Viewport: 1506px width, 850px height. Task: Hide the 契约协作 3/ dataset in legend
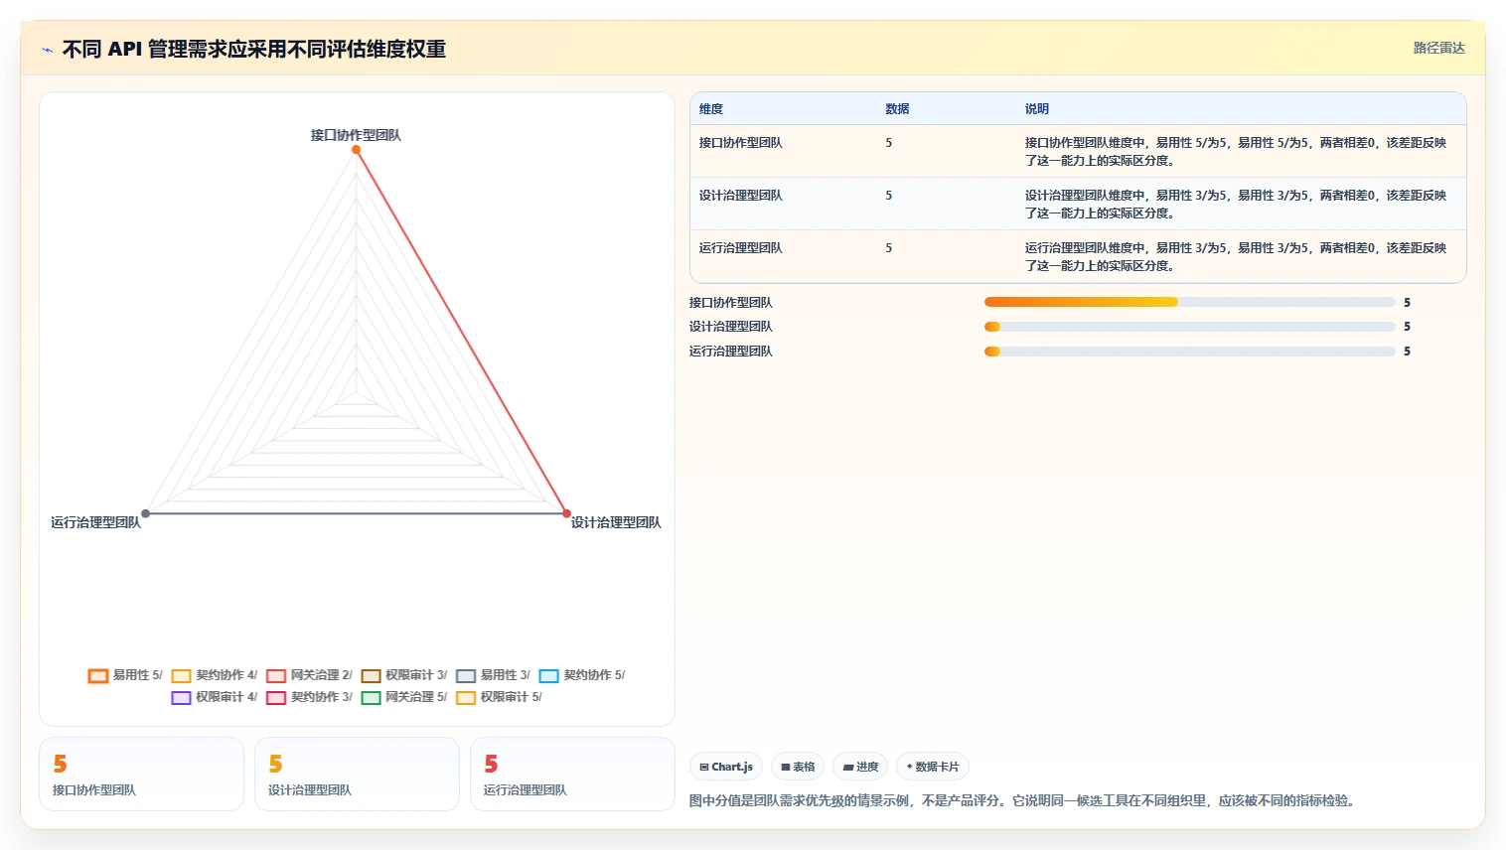tap(310, 697)
